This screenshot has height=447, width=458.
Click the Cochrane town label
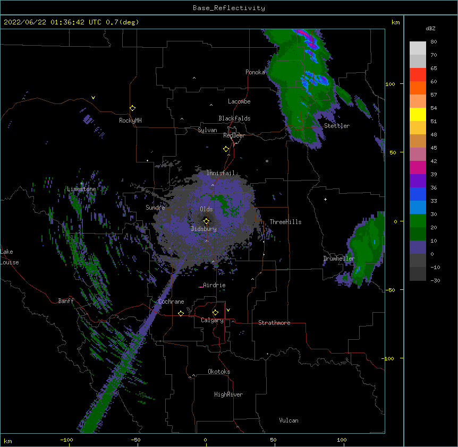click(171, 302)
